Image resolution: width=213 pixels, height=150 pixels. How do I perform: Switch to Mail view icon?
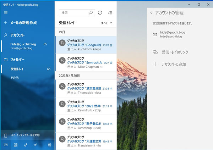(6, 145)
